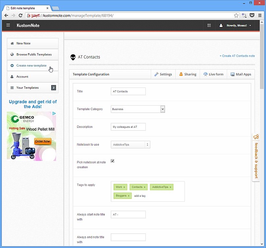The height and width of the screenshot is (248, 266).
Task: Click the browser back arrow
Action: [6, 15]
